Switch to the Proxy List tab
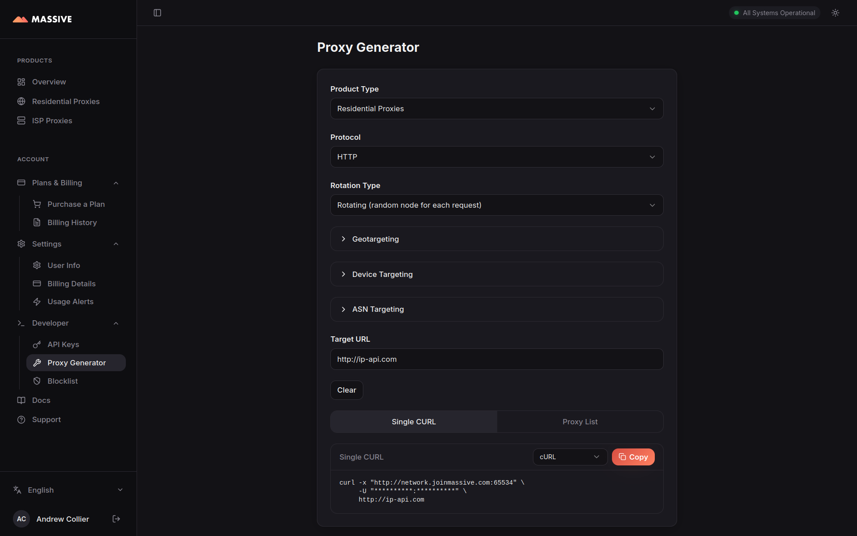Screen dimensions: 857x536 tap(580, 422)
